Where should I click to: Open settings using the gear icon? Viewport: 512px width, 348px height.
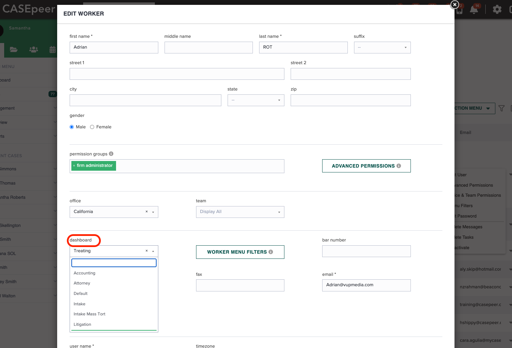(497, 9)
